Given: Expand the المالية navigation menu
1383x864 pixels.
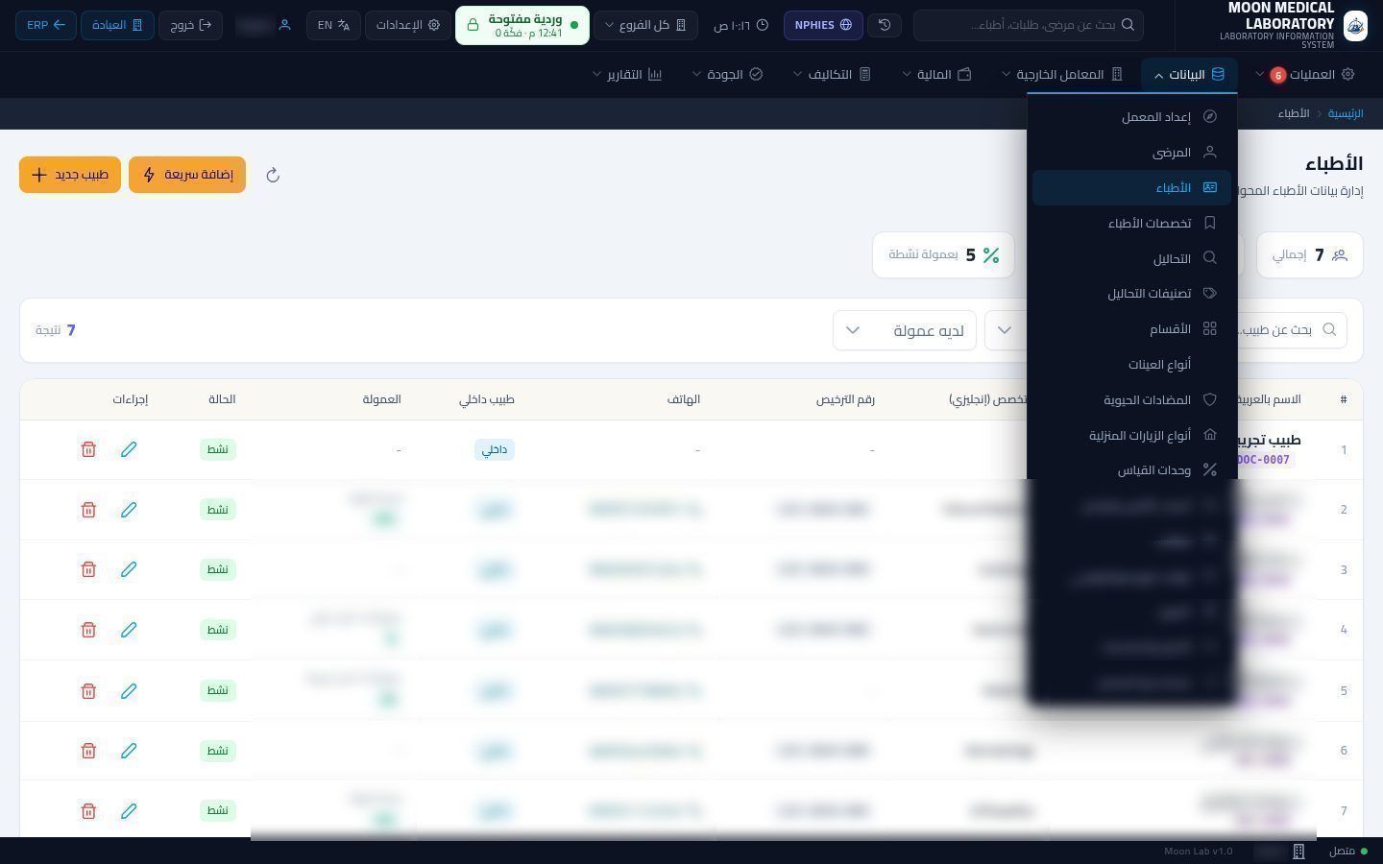Looking at the screenshot, I should pos(936,74).
